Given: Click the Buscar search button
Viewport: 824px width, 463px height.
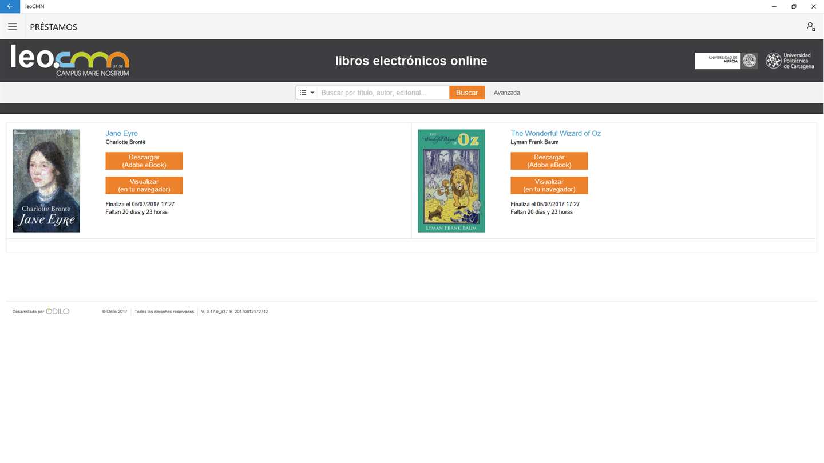Looking at the screenshot, I should (x=467, y=93).
